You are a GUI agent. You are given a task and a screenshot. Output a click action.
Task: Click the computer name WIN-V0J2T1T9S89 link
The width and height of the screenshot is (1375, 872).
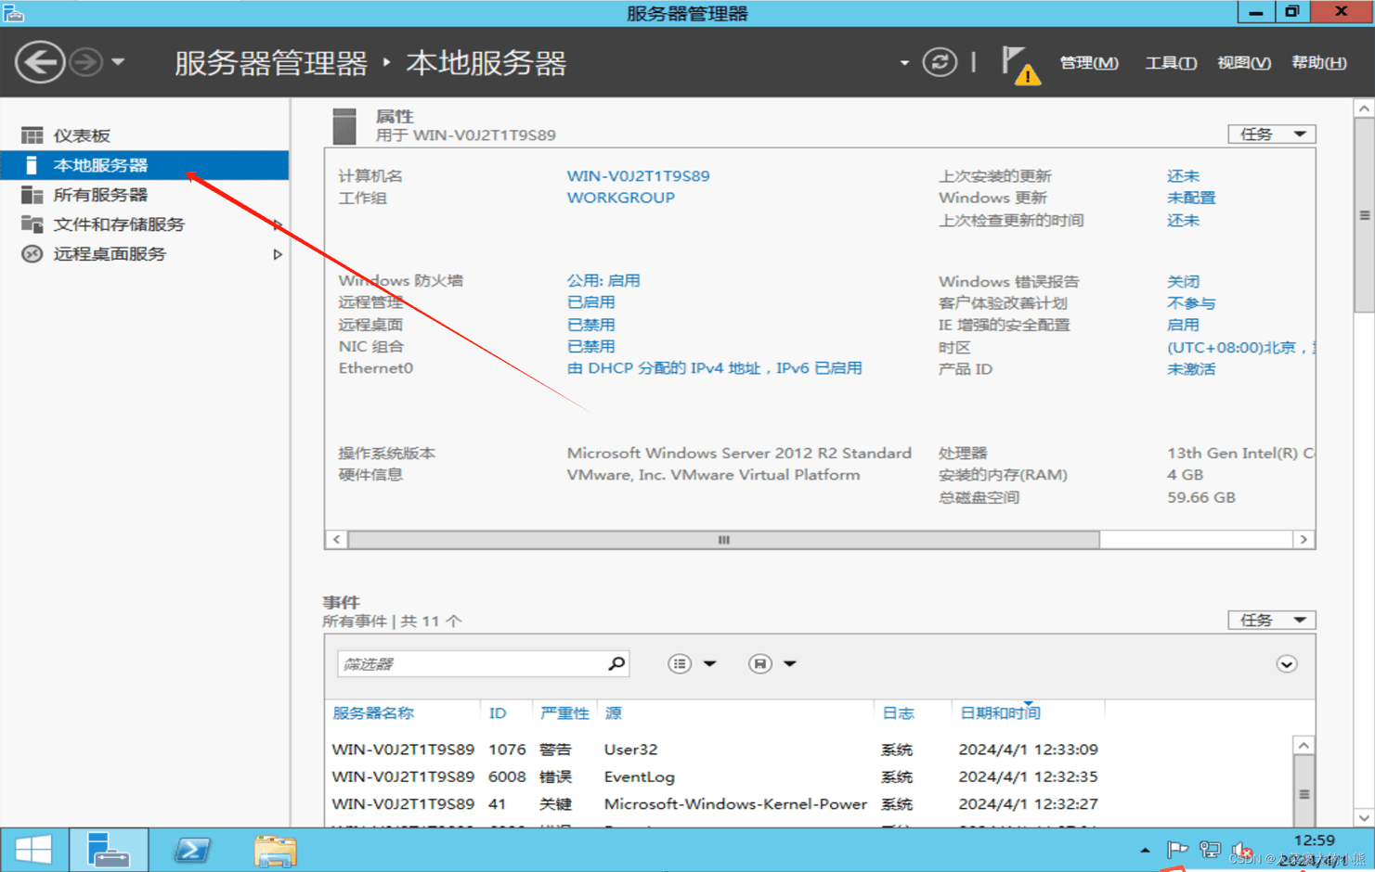[638, 175]
